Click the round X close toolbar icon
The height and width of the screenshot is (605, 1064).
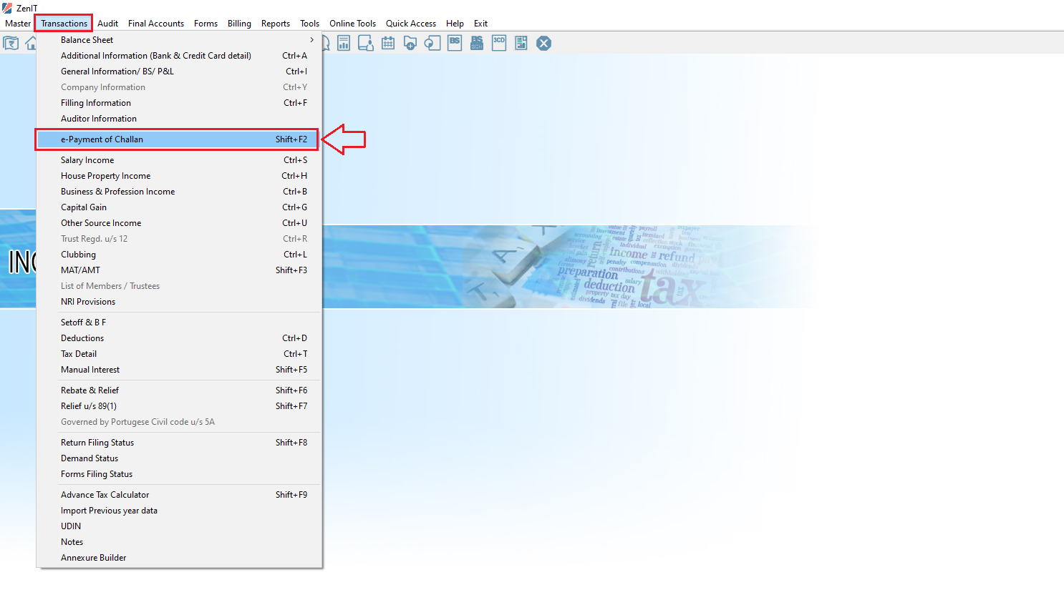tap(544, 44)
